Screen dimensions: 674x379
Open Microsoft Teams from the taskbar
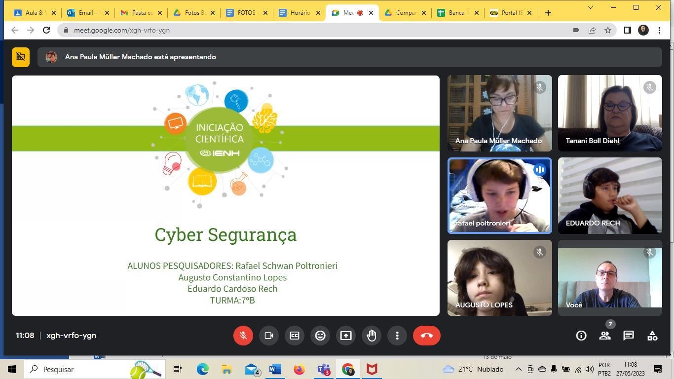[x=324, y=369]
